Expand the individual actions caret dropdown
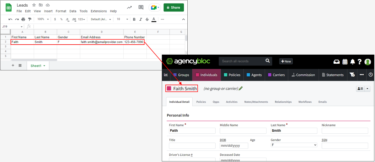The image size is (375, 162). [x=367, y=88]
